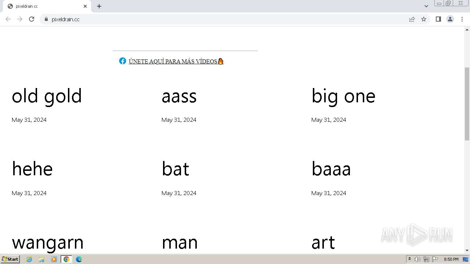View site information lock icon

[x=46, y=19]
